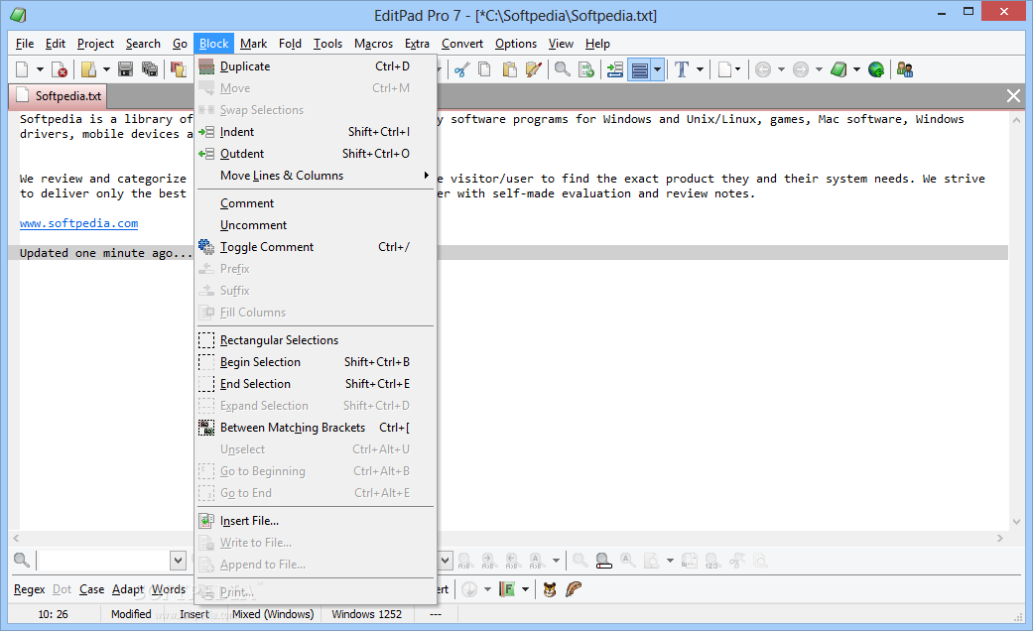The width and height of the screenshot is (1033, 633).
Task: Click the magnifier Search icon in toolbar
Action: point(562,69)
